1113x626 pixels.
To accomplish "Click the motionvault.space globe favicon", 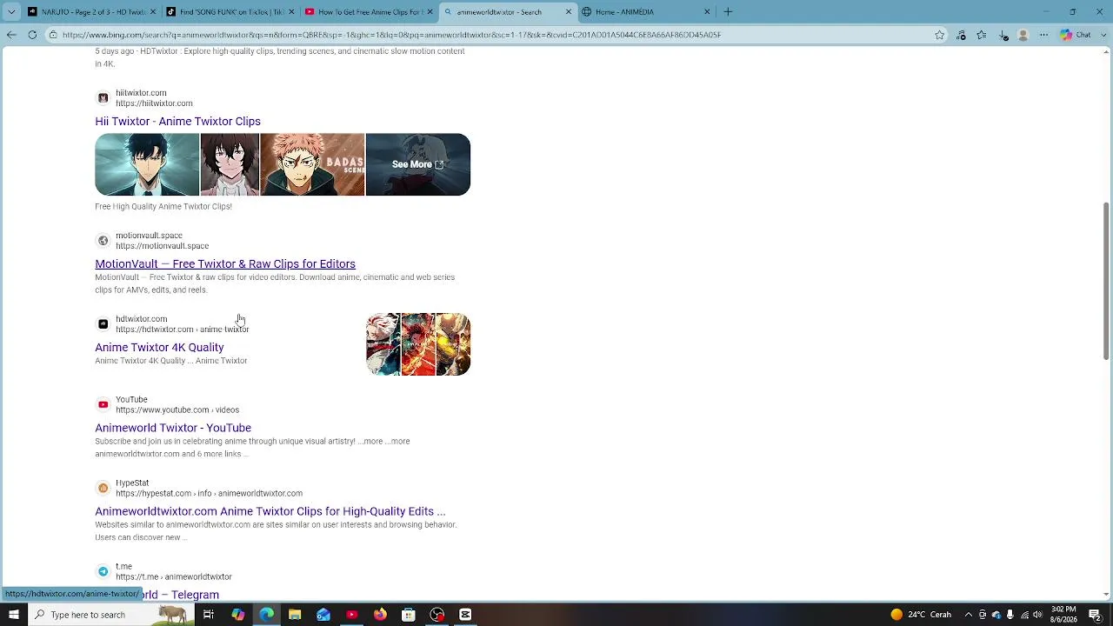I will (x=103, y=241).
